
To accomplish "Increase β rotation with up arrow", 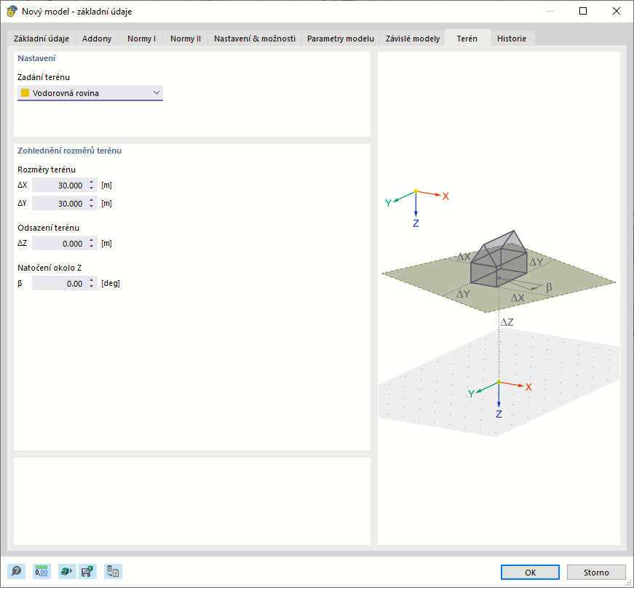I will (92, 280).
